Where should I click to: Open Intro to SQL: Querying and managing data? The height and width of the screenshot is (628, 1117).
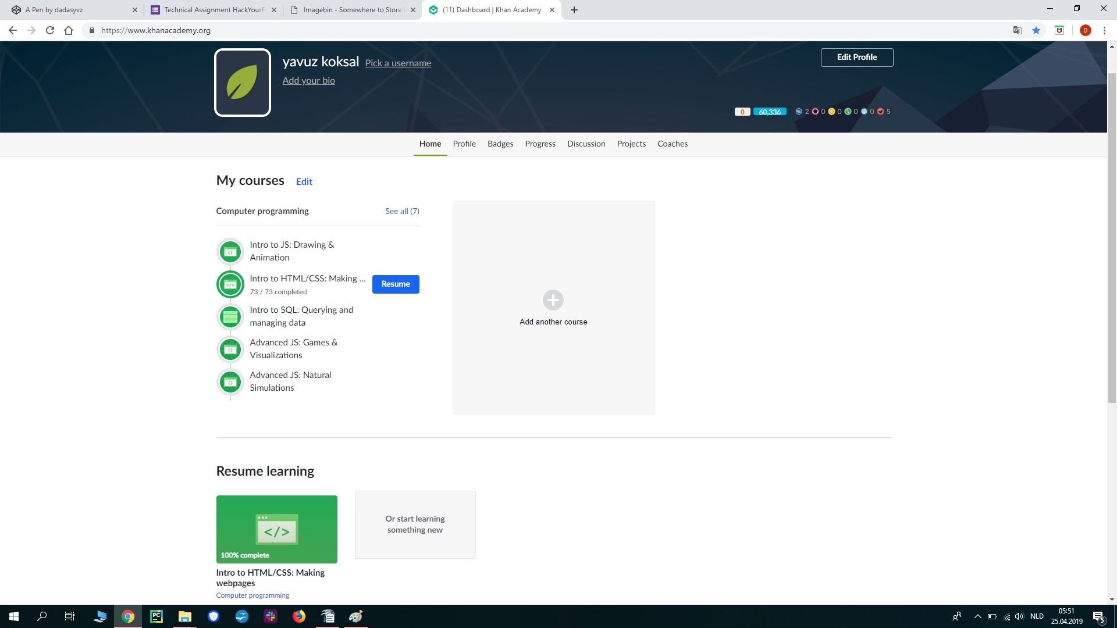301,316
